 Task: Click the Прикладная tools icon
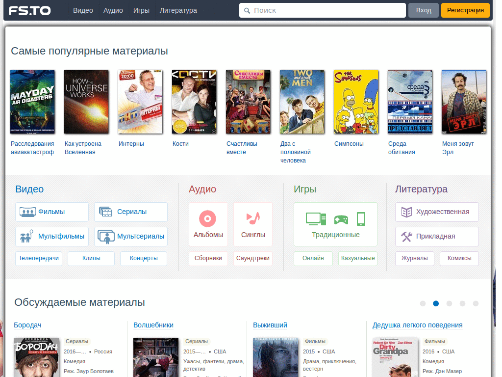pyautogui.click(x=406, y=237)
